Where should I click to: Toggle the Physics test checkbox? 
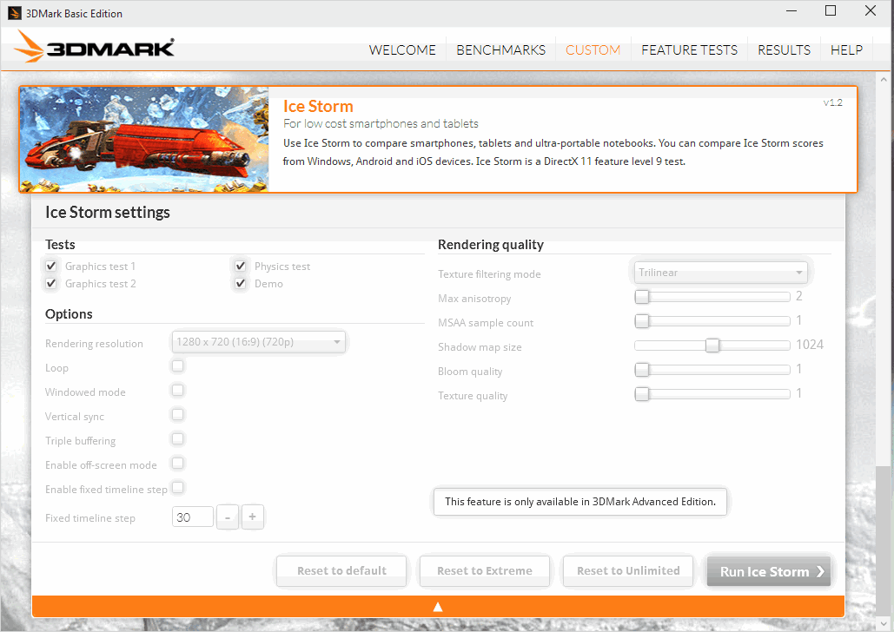pos(241,266)
